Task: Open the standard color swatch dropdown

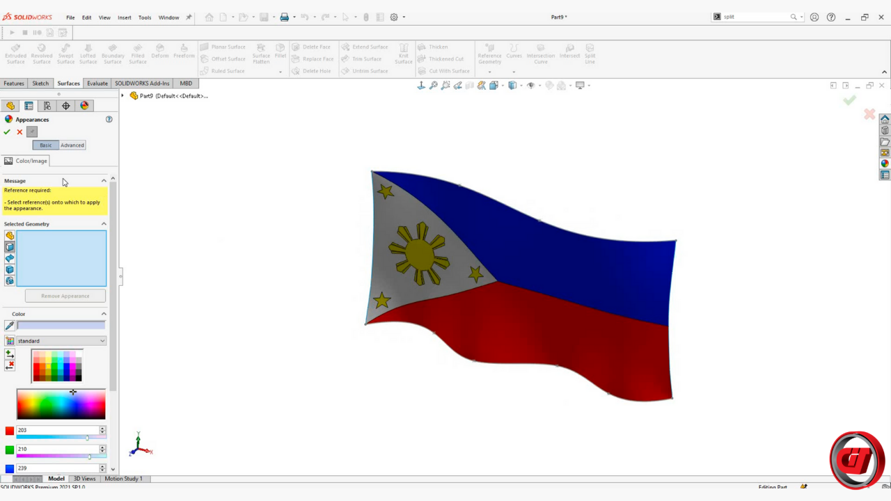Action: coord(61,341)
